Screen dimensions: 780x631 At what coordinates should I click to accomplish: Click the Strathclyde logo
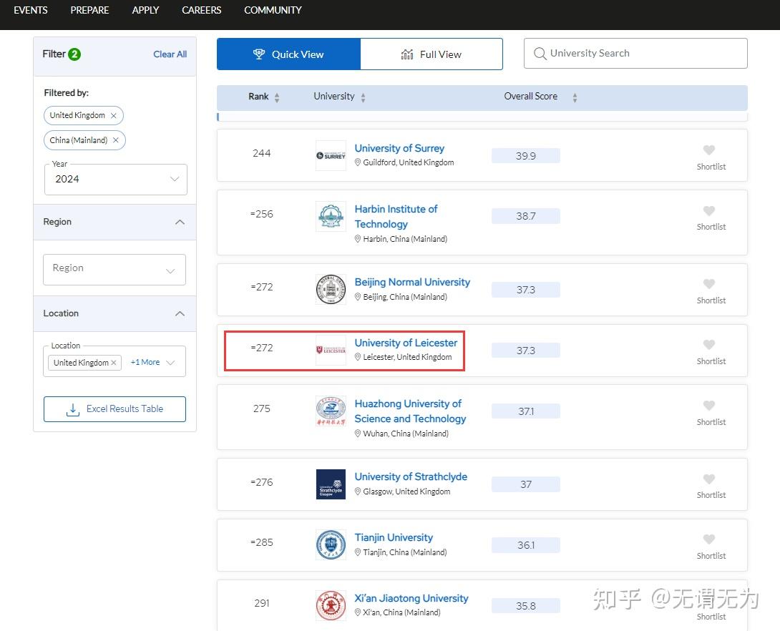(331, 484)
